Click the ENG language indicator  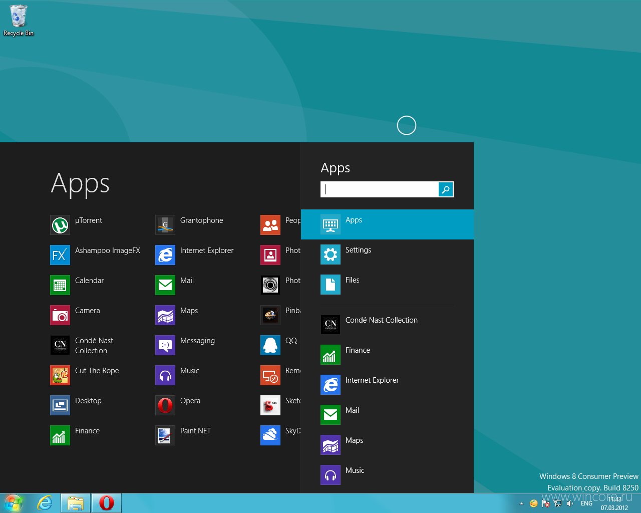[586, 503]
